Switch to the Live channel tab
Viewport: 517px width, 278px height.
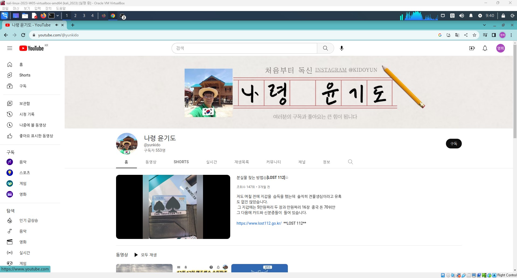212,162
